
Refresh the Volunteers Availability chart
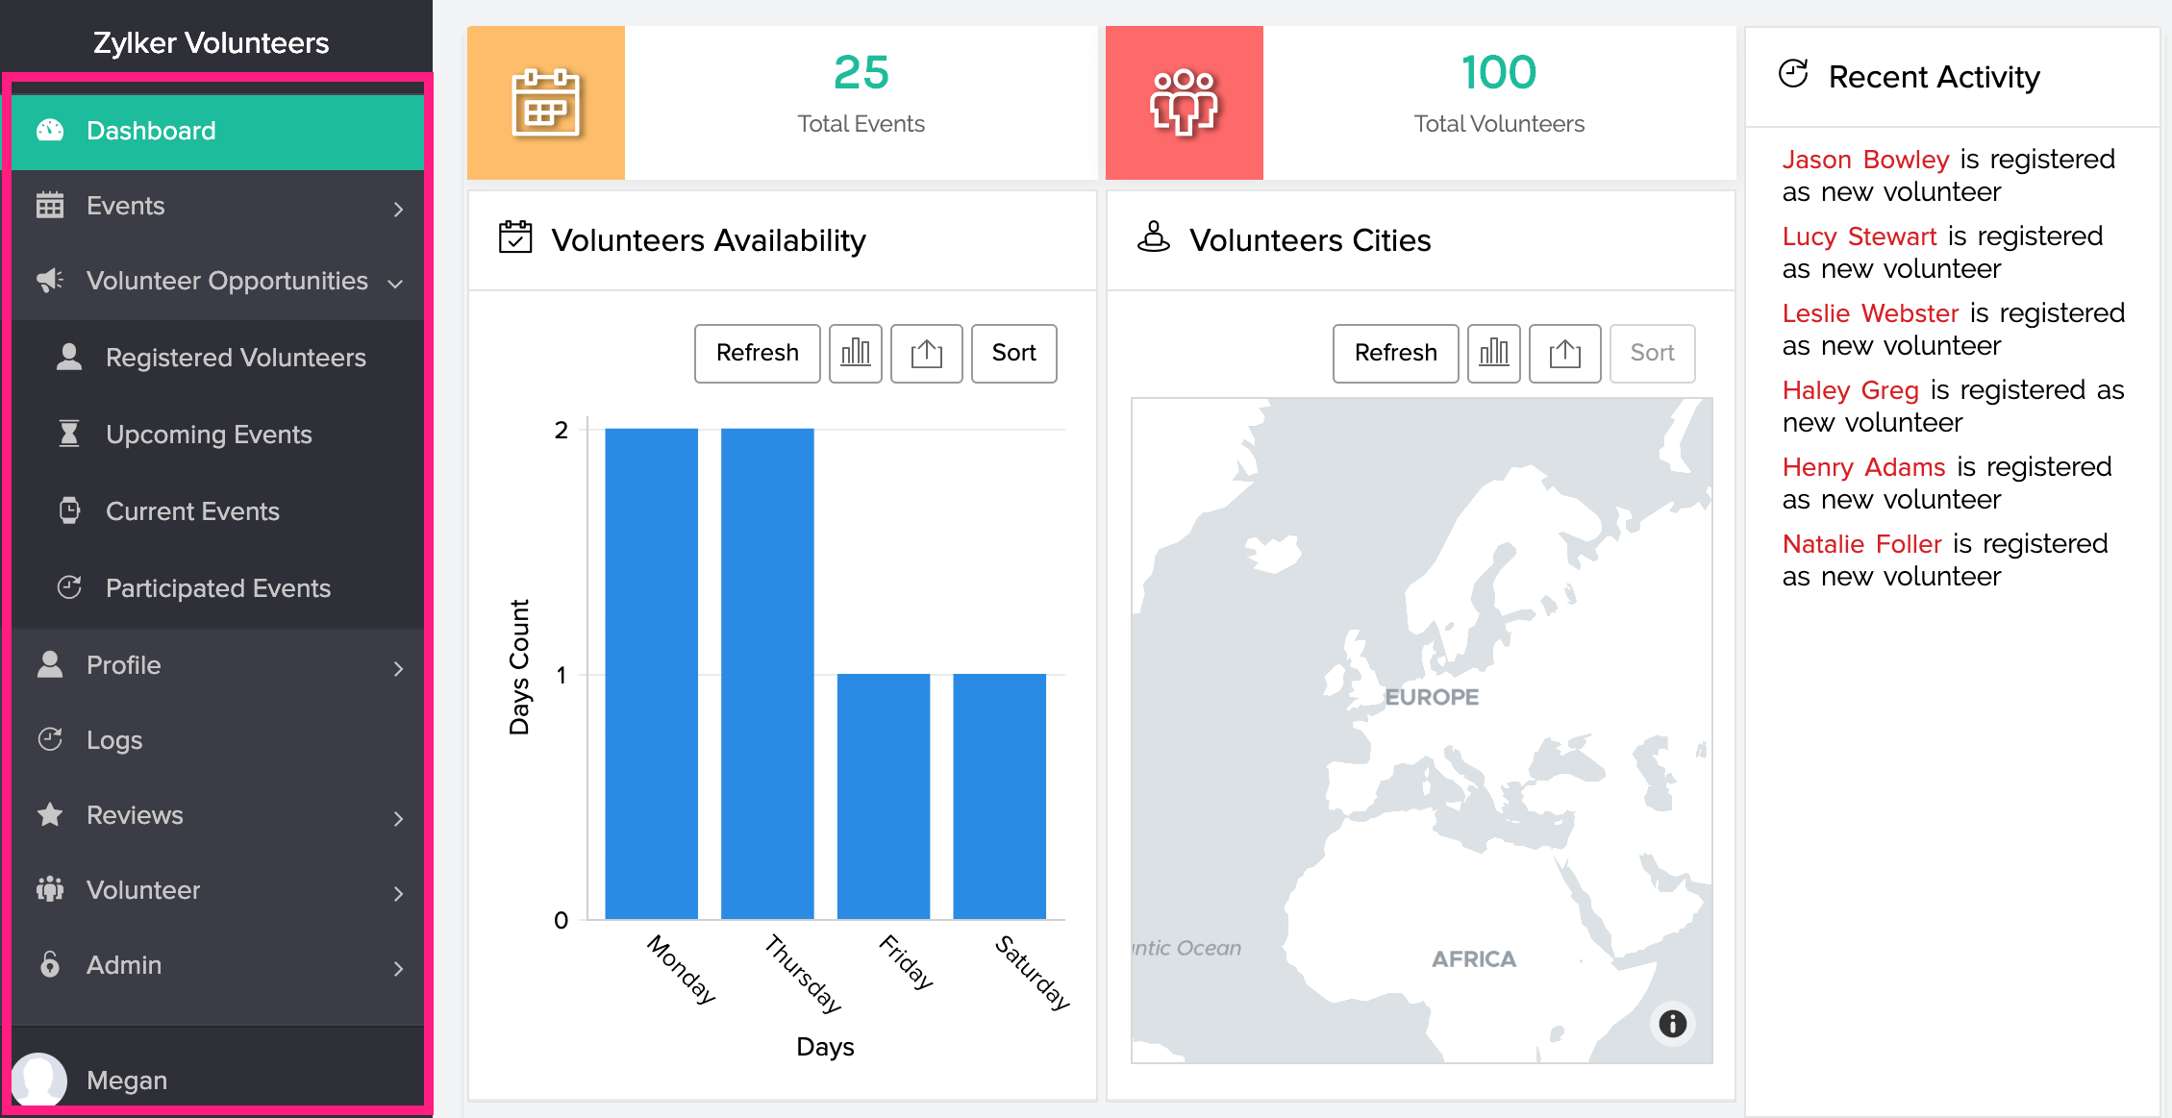click(x=757, y=353)
